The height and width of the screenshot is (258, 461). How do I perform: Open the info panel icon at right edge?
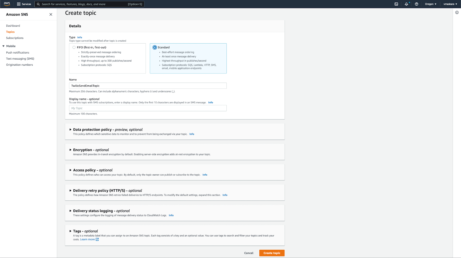[x=457, y=12]
